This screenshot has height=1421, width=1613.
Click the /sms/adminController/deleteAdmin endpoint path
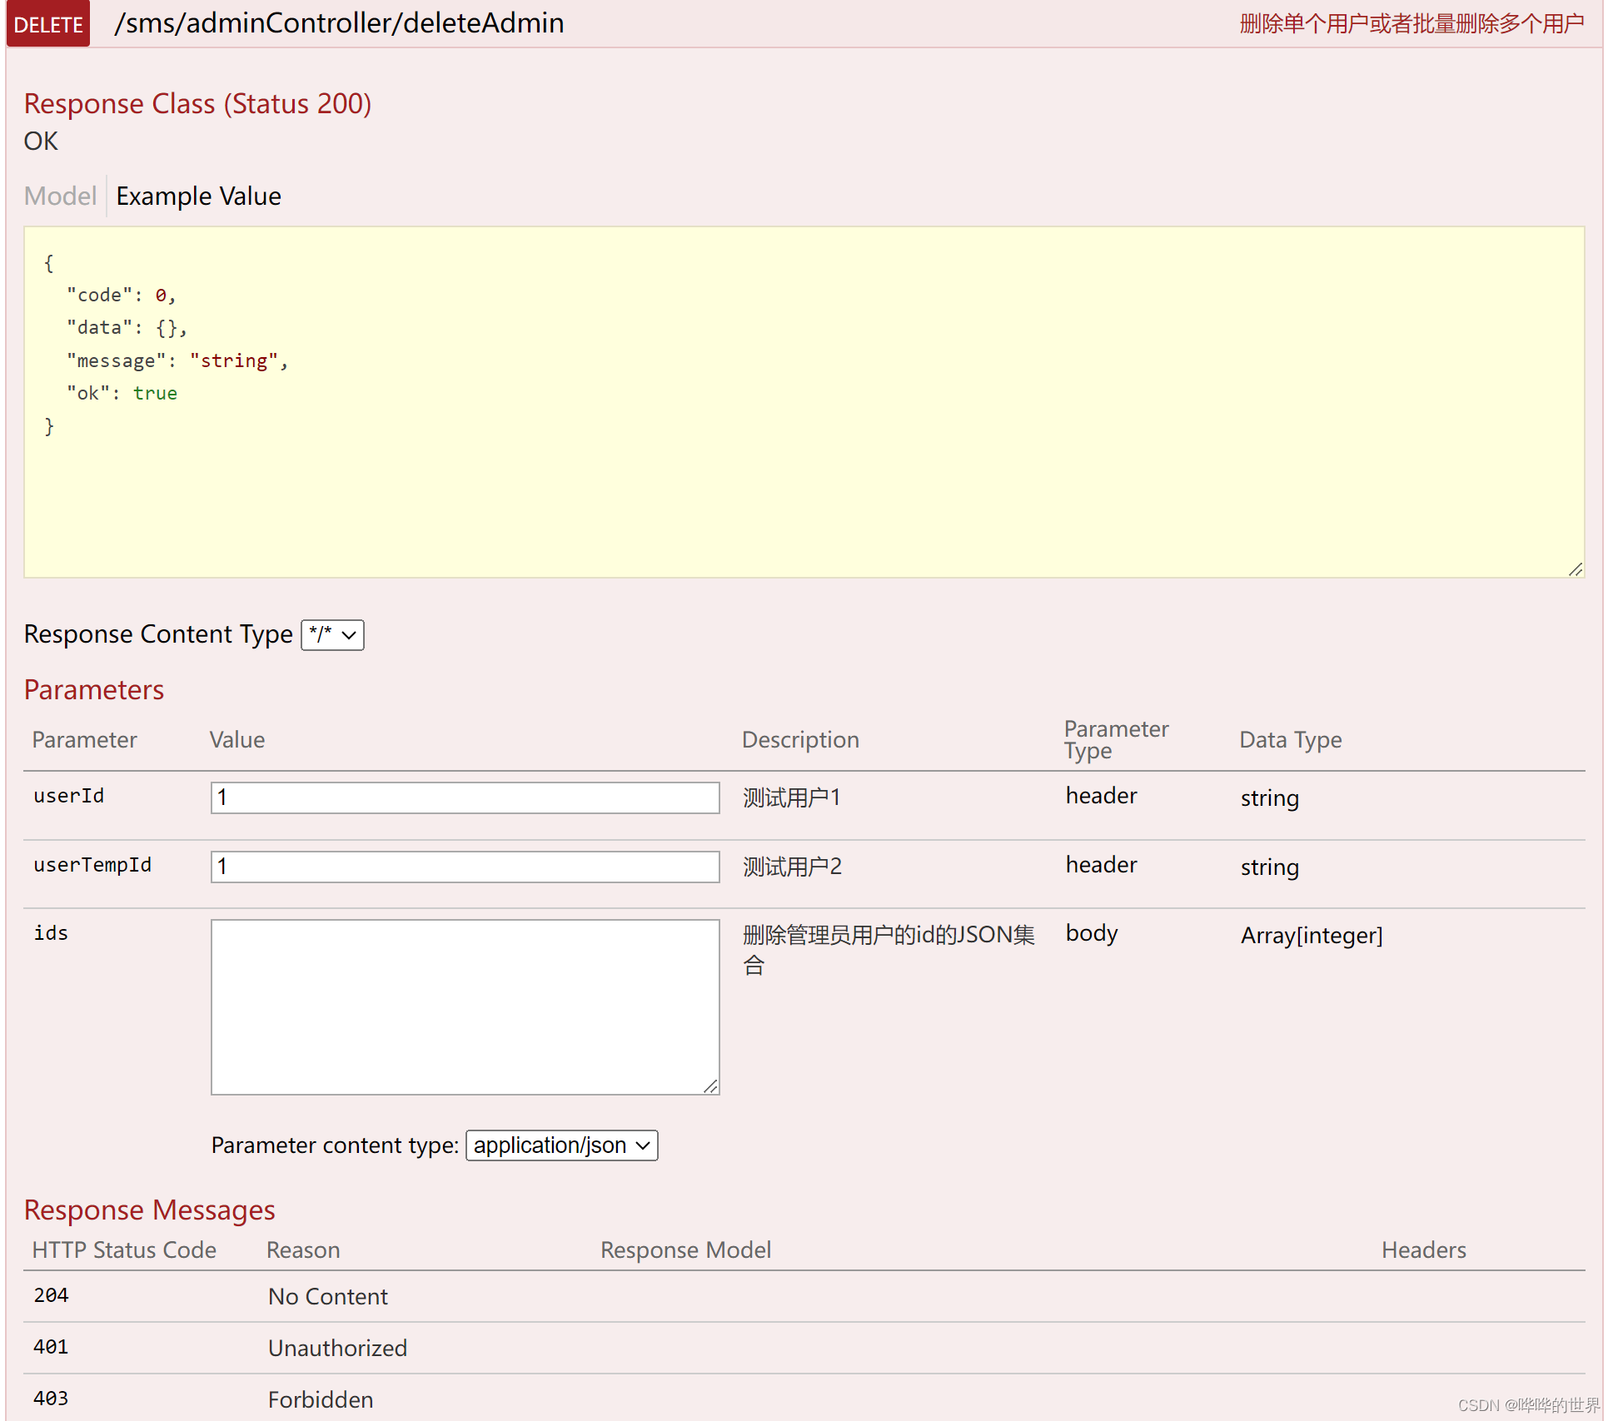(x=339, y=23)
